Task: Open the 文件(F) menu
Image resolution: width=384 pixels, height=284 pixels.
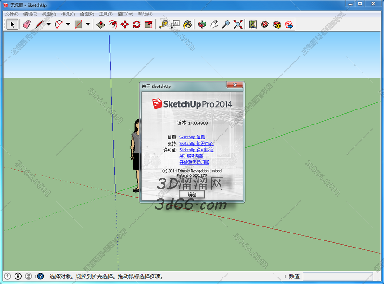Action: point(12,14)
